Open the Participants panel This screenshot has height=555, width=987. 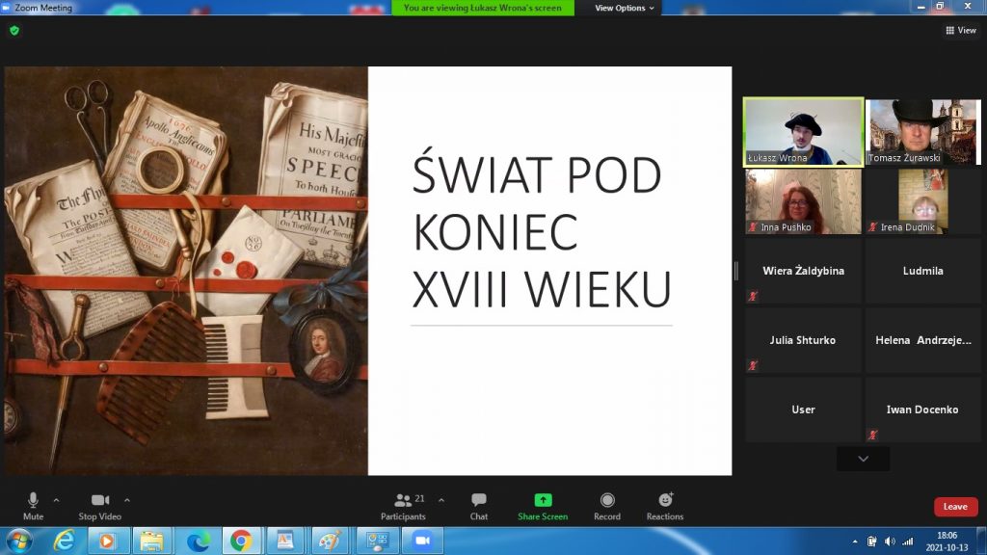coord(403,500)
